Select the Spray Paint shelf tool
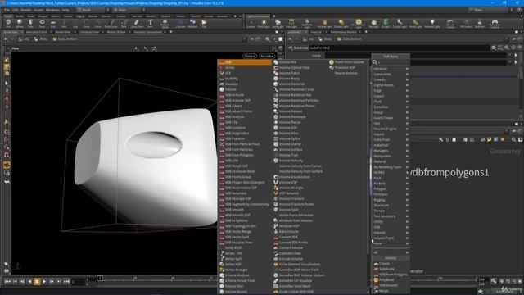 [x=137, y=24]
